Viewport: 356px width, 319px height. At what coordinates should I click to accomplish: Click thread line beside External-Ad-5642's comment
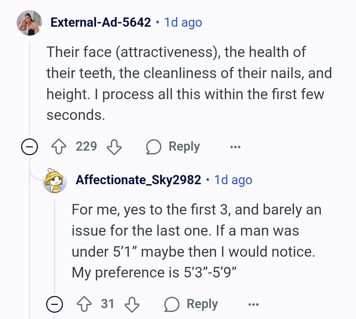click(30, 89)
